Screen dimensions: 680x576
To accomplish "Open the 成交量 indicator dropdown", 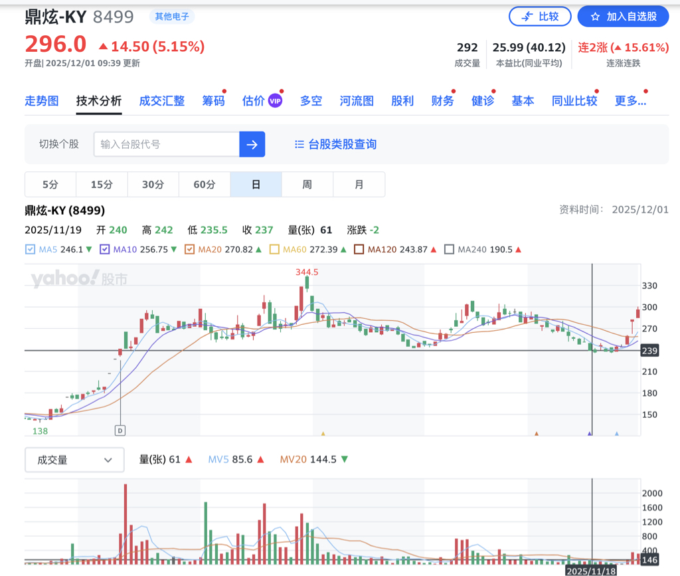I will [74, 460].
